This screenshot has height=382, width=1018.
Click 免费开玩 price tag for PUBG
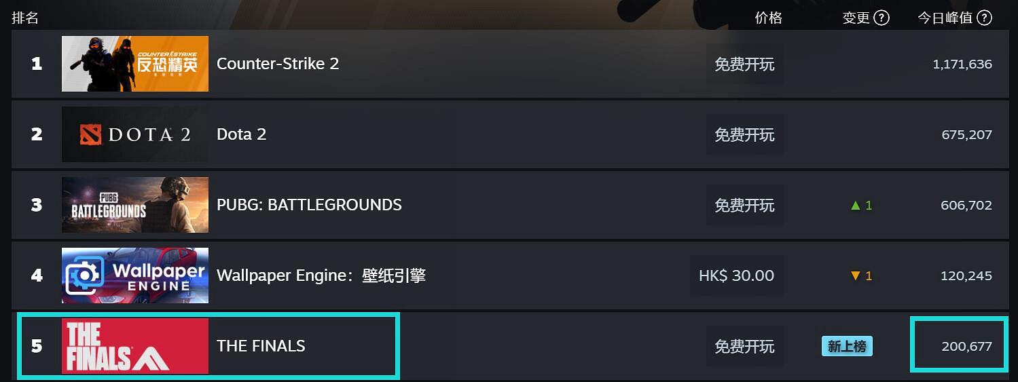point(744,206)
